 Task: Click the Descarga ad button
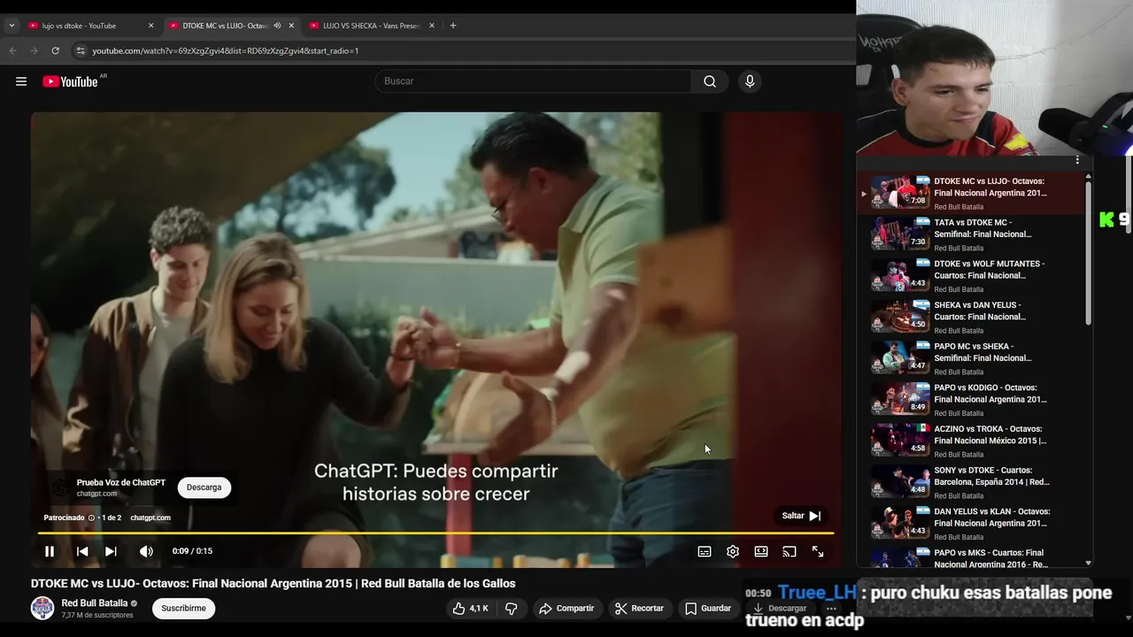click(x=204, y=487)
